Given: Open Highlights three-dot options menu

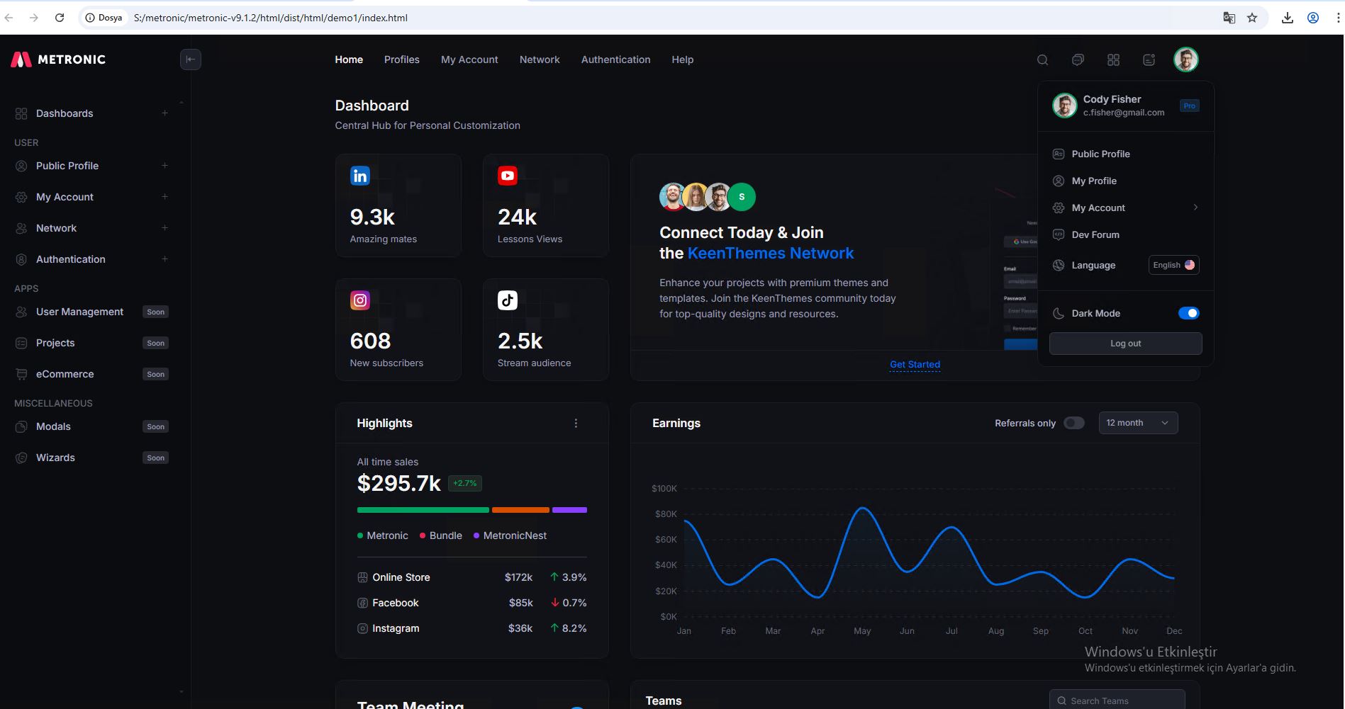Looking at the screenshot, I should coord(576,423).
